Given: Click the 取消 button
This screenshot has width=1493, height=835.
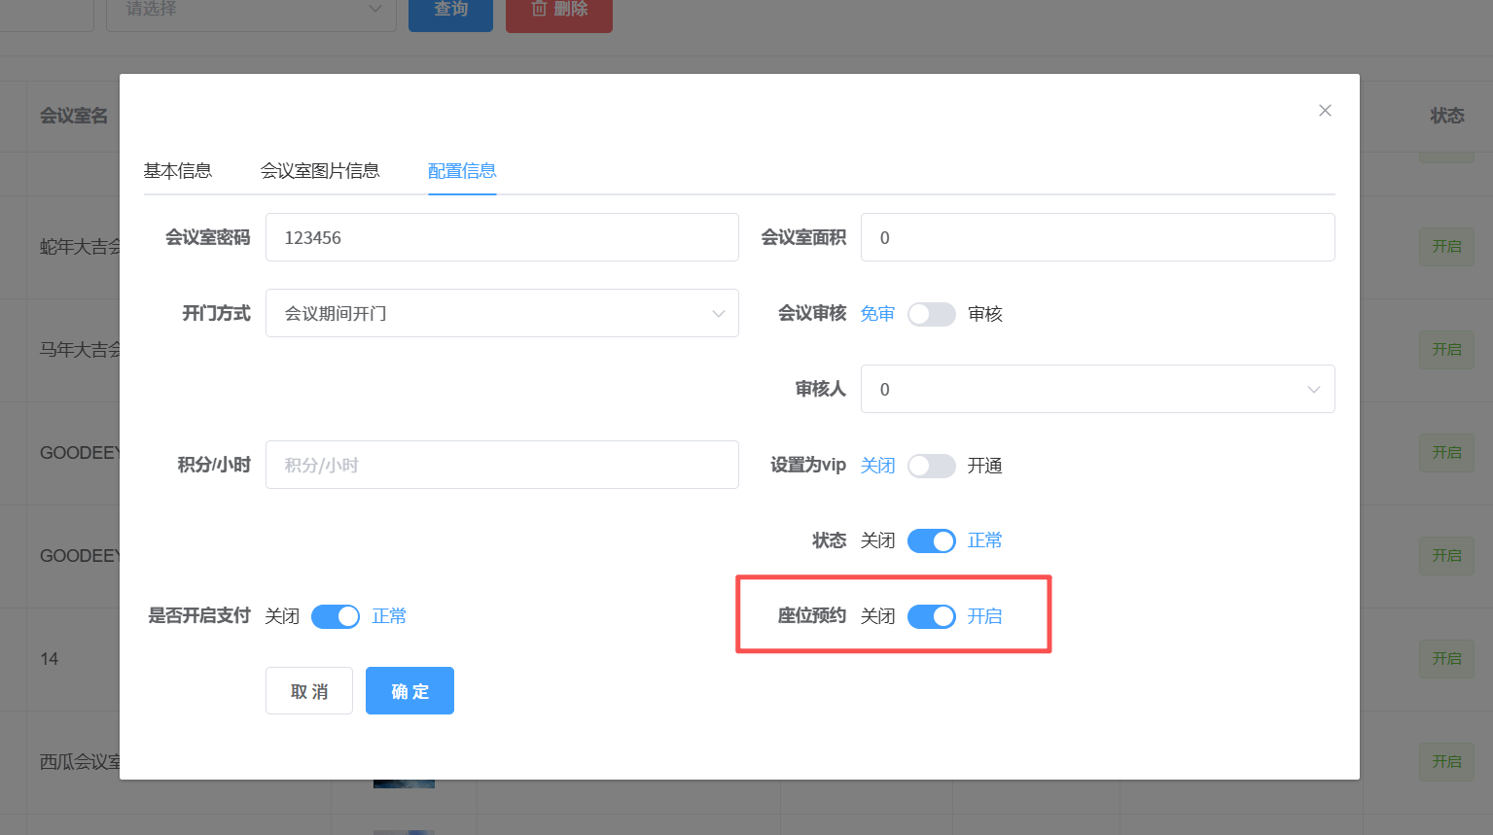Looking at the screenshot, I should pos(309,691).
